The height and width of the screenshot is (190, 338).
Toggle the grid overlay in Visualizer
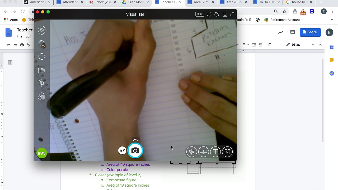(x=215, y=152)
